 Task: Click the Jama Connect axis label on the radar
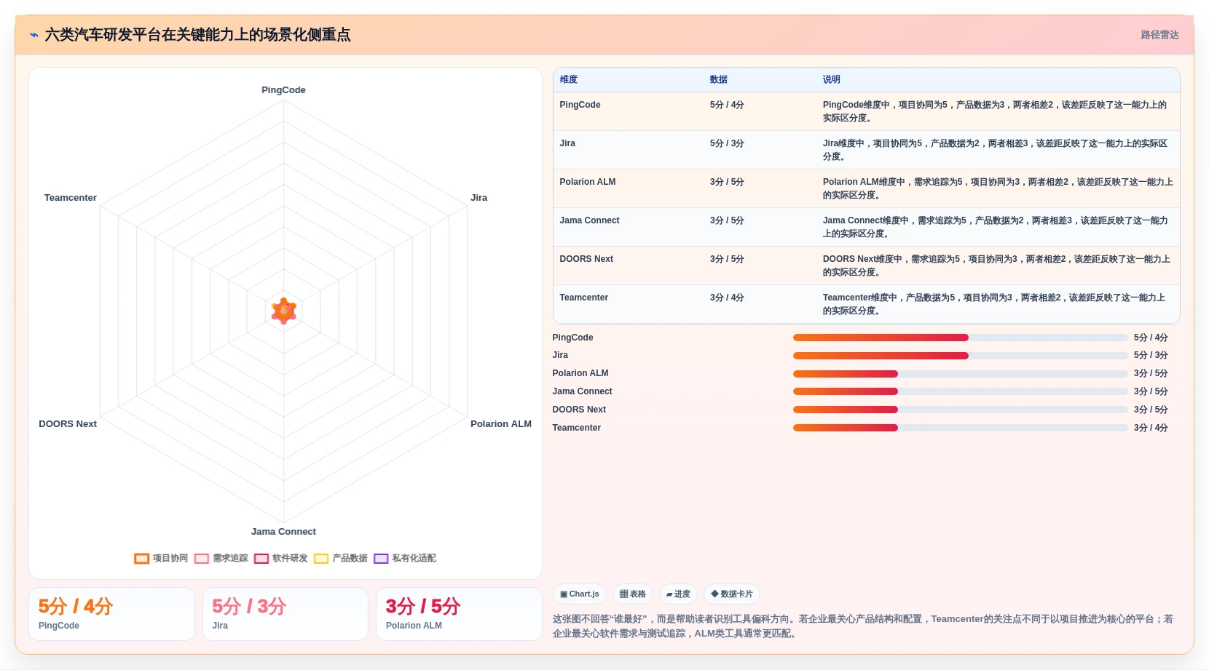283,532
